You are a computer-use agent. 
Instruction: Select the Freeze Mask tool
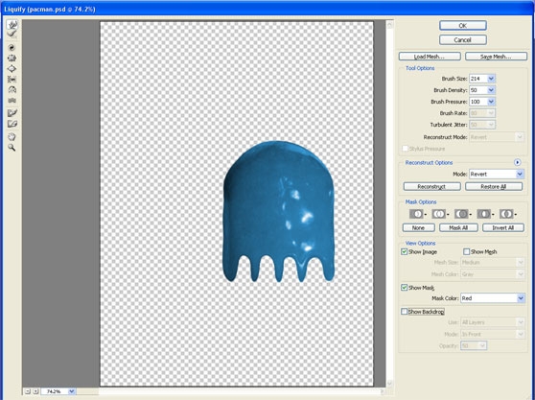[x=12, y=113]
